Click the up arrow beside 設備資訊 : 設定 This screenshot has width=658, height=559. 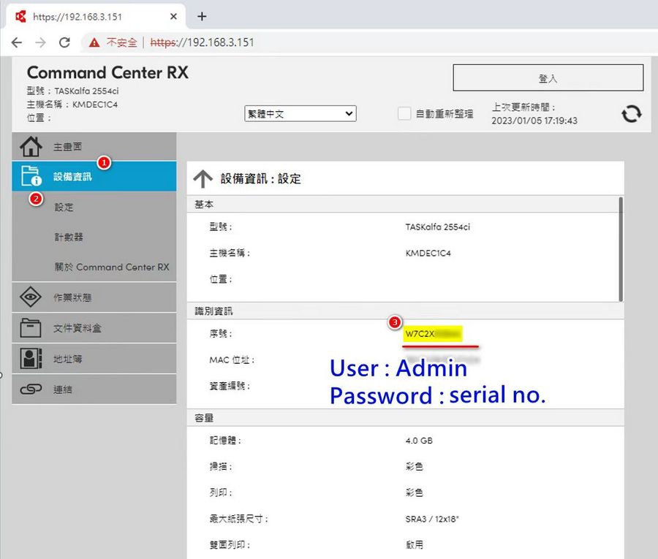[203, 178]
